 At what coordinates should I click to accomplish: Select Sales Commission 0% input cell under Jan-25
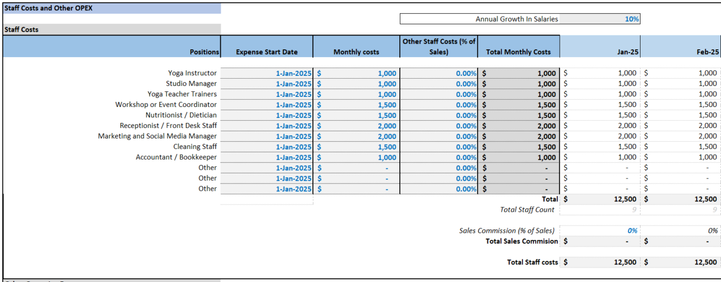click(600, 230)
